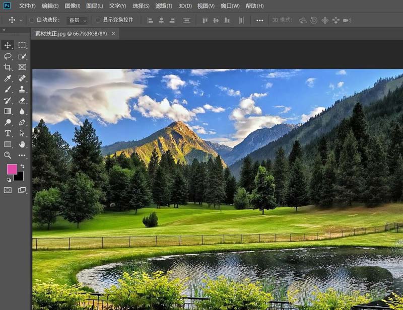Select the Move tool in toolbox
403x310 pixels.
8,45
